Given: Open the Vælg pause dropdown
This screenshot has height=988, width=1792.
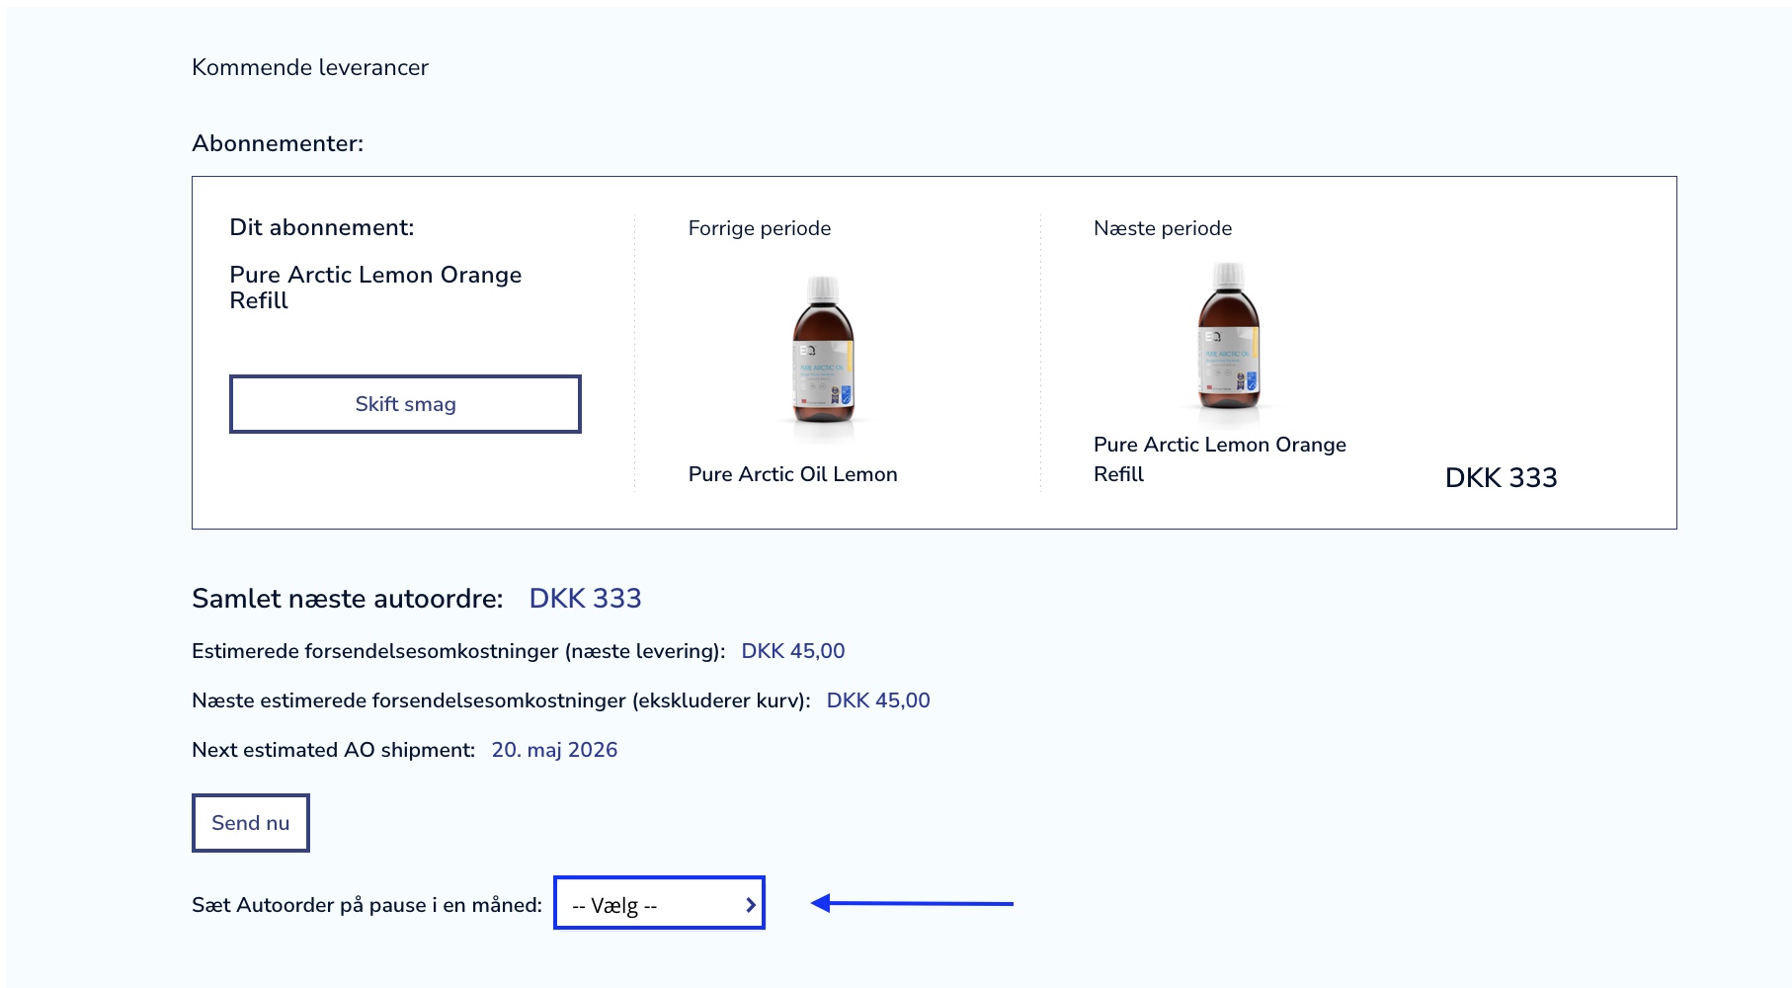Looking at the screenshot, I should coord(659,903).
